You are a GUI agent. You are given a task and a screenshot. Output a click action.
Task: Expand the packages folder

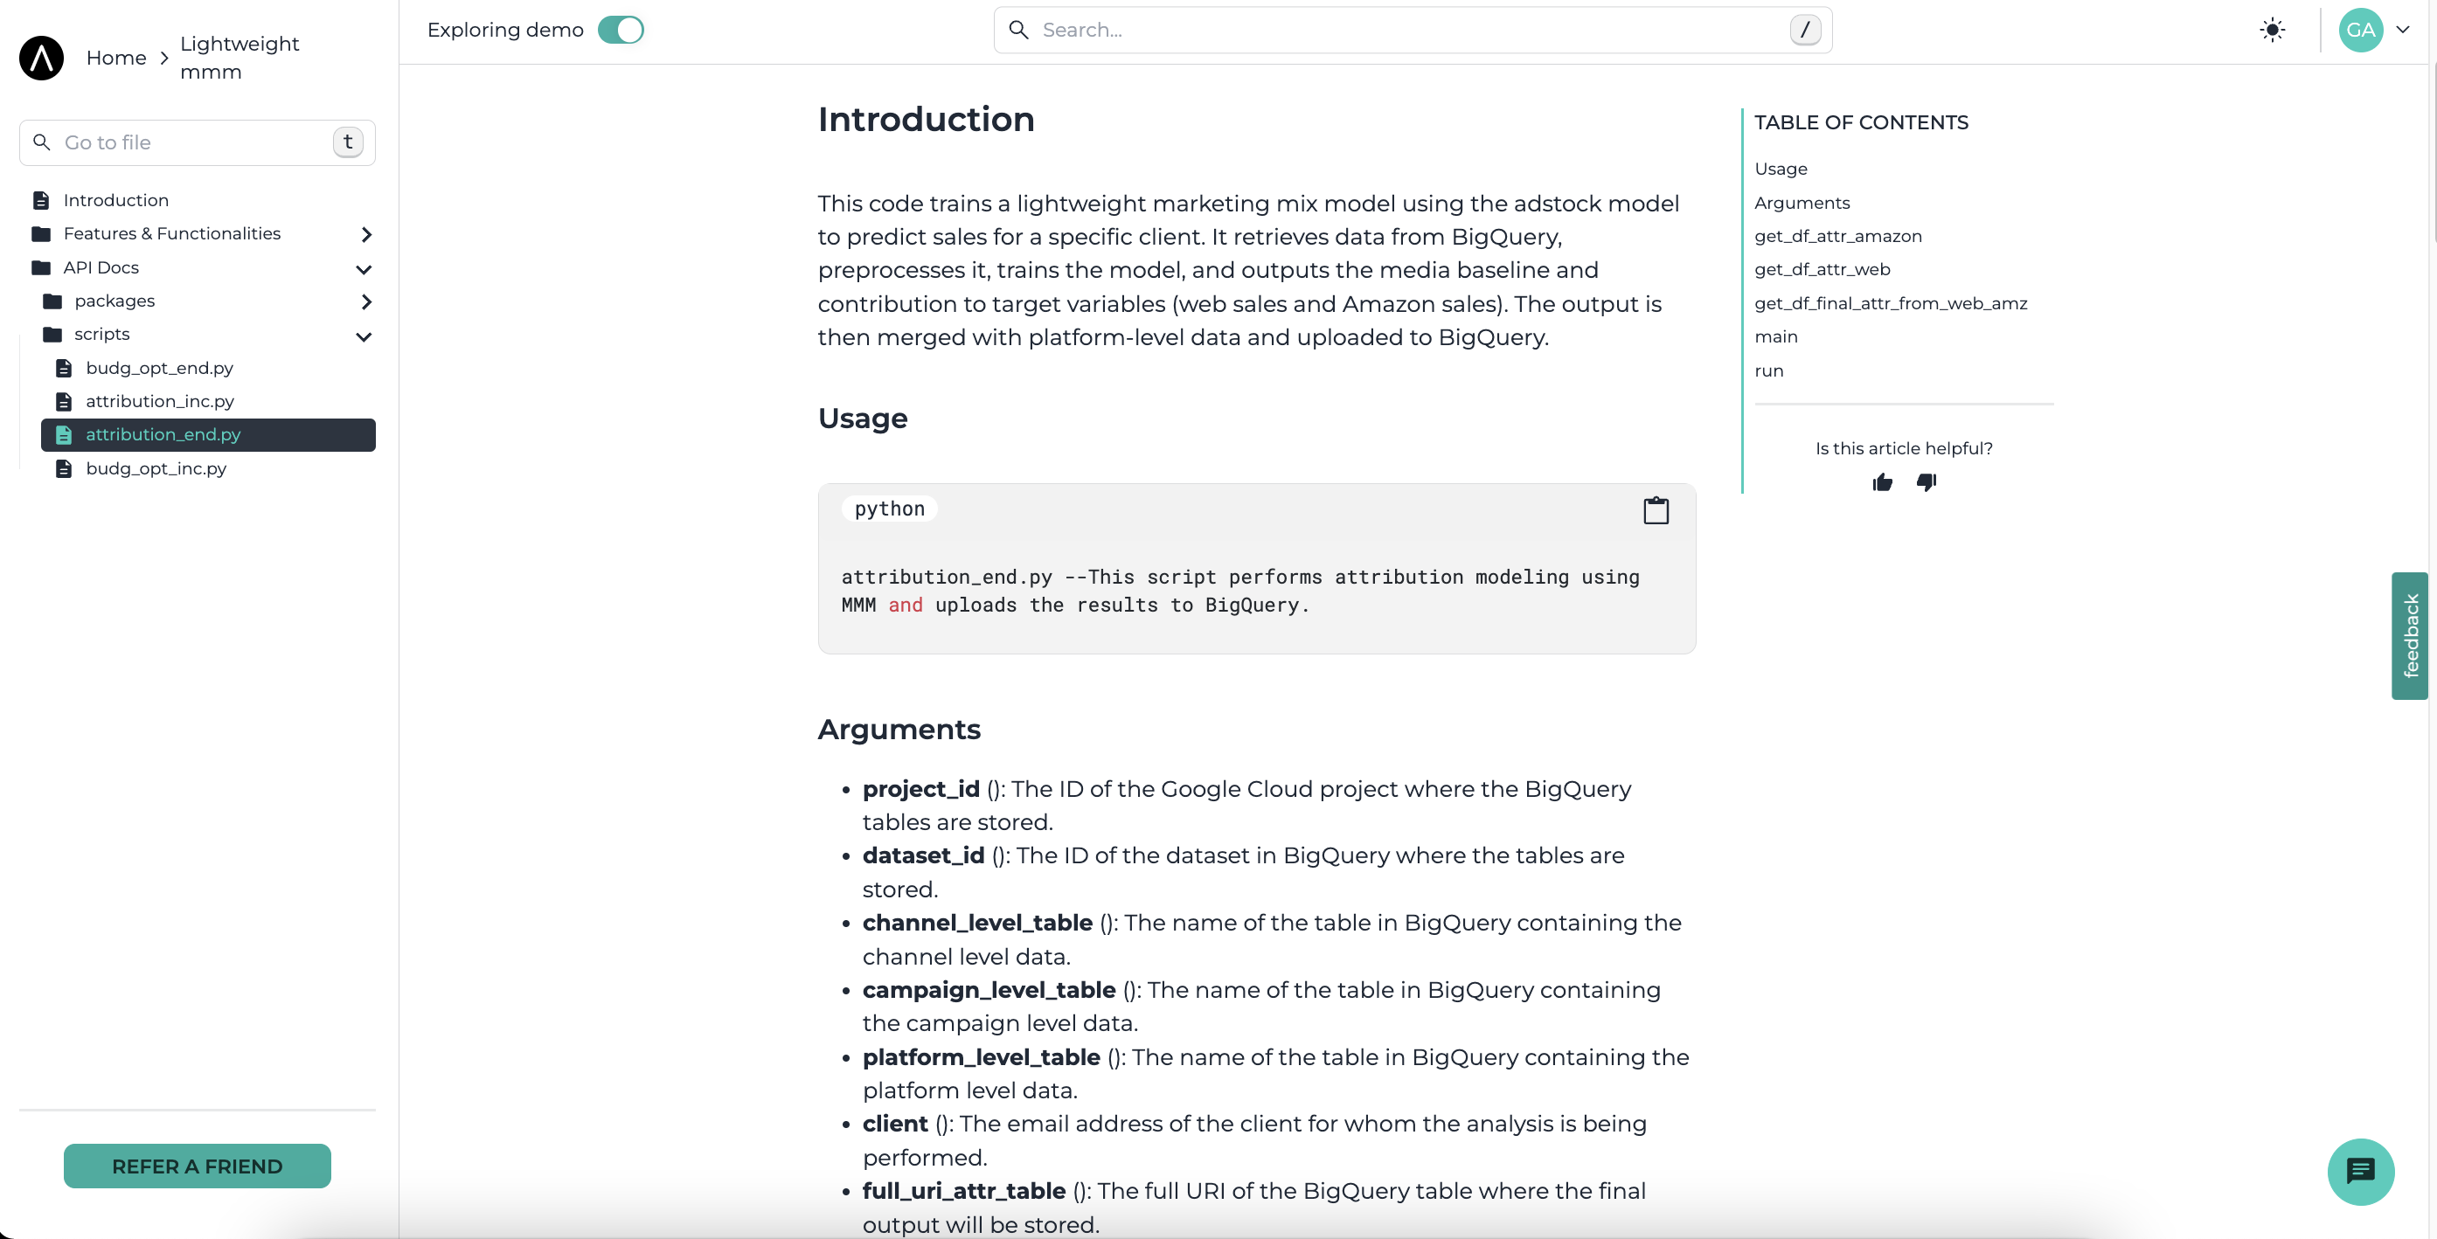tap(366, 301)
